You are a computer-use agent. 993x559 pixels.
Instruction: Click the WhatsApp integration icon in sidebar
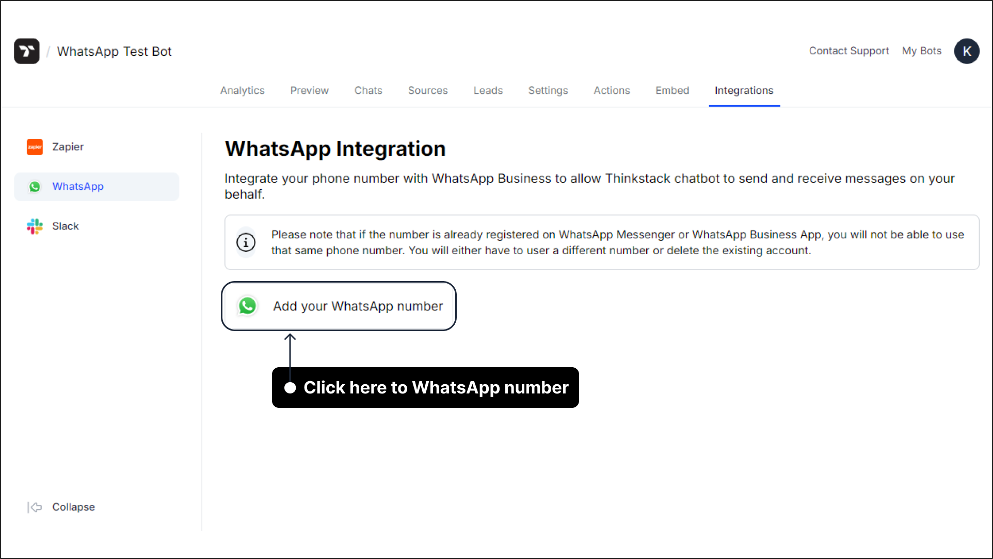(36, 186)
